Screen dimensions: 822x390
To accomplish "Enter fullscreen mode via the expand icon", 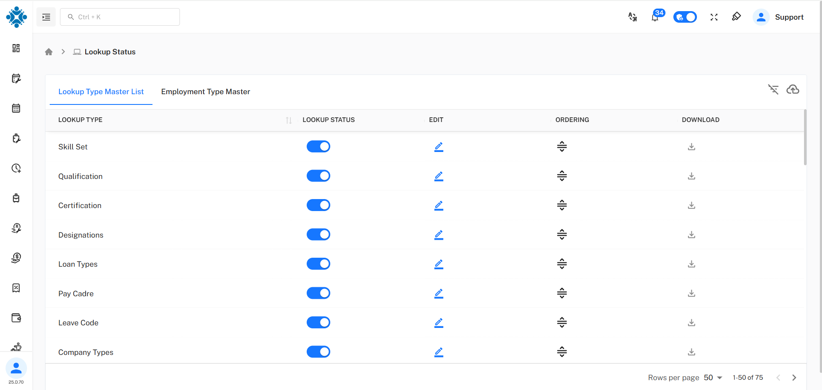I will pos(714,17).
